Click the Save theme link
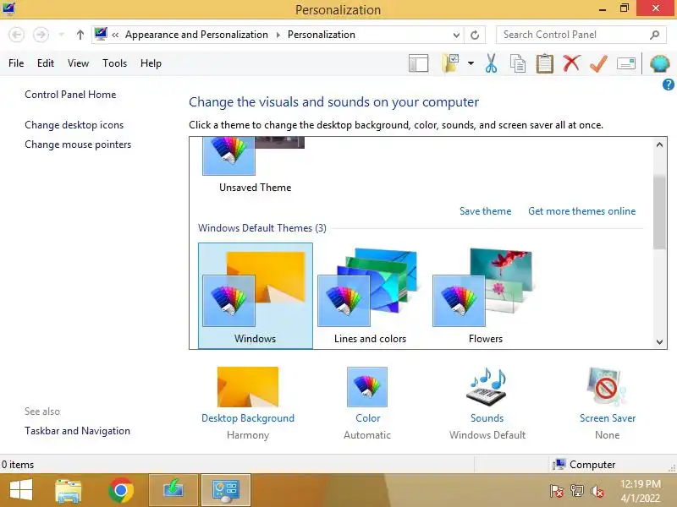This screenshot has width=677, height=507. (x=485, y=211)
